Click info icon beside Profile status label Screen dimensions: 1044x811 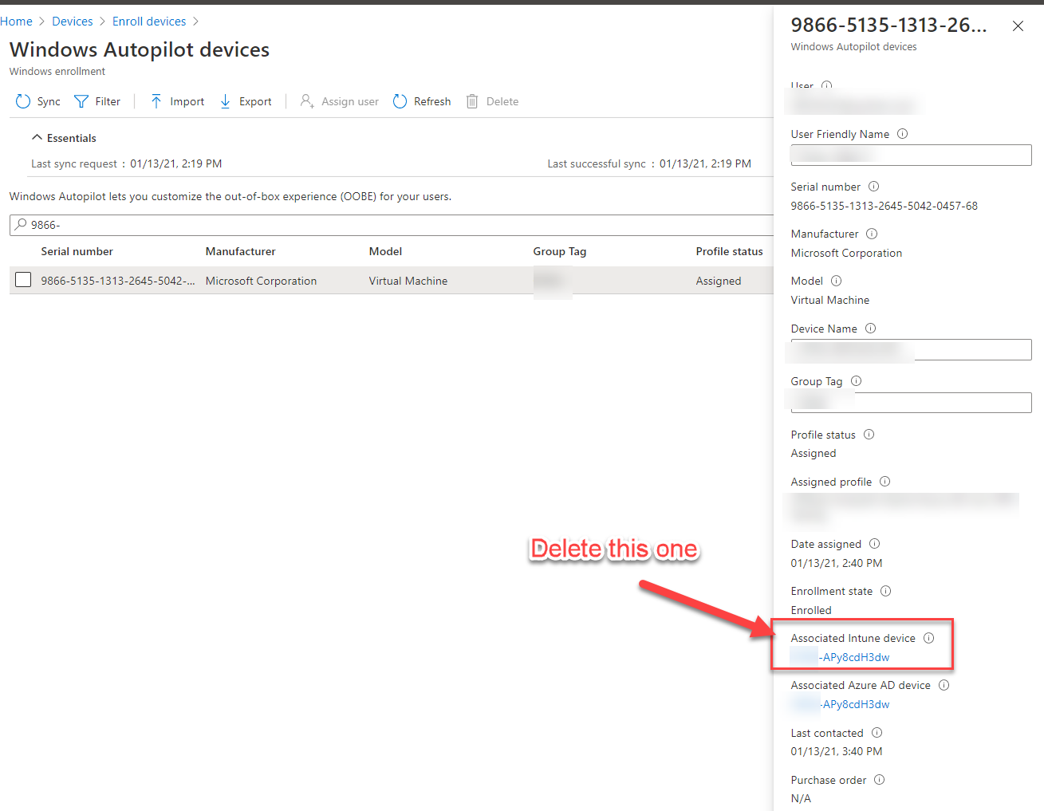869,435
